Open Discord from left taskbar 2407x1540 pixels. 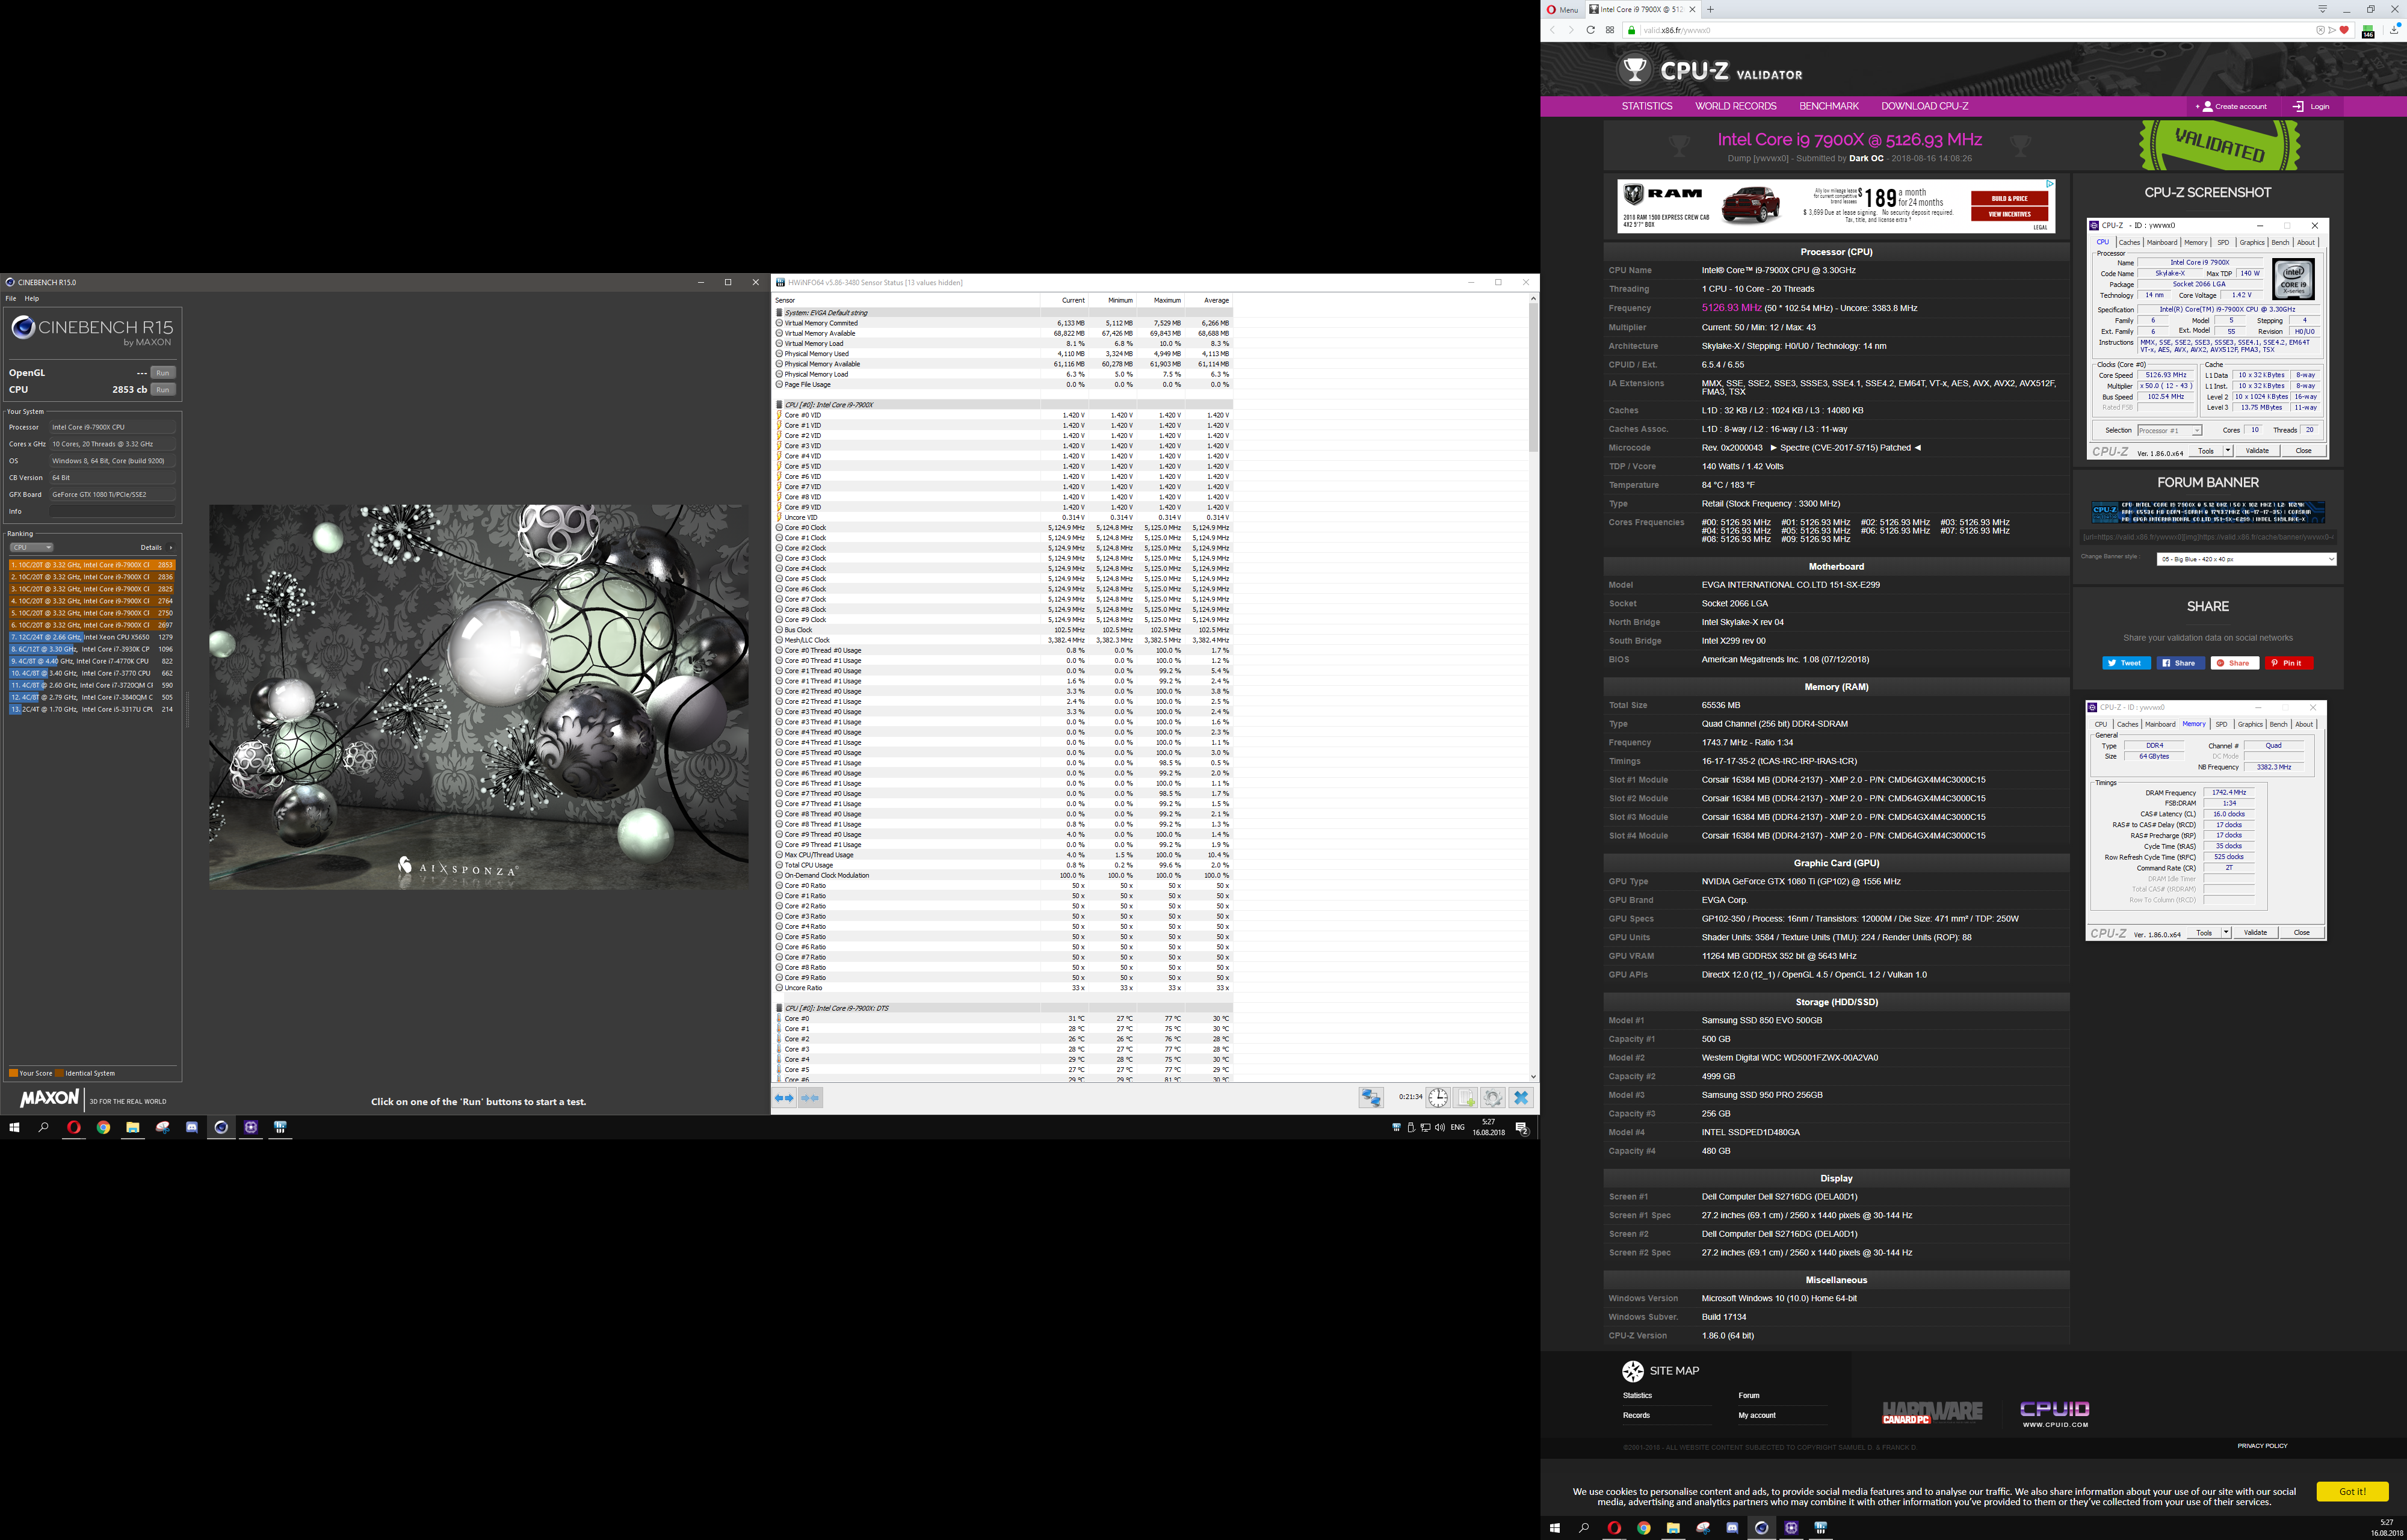(x=192, y=1127)
